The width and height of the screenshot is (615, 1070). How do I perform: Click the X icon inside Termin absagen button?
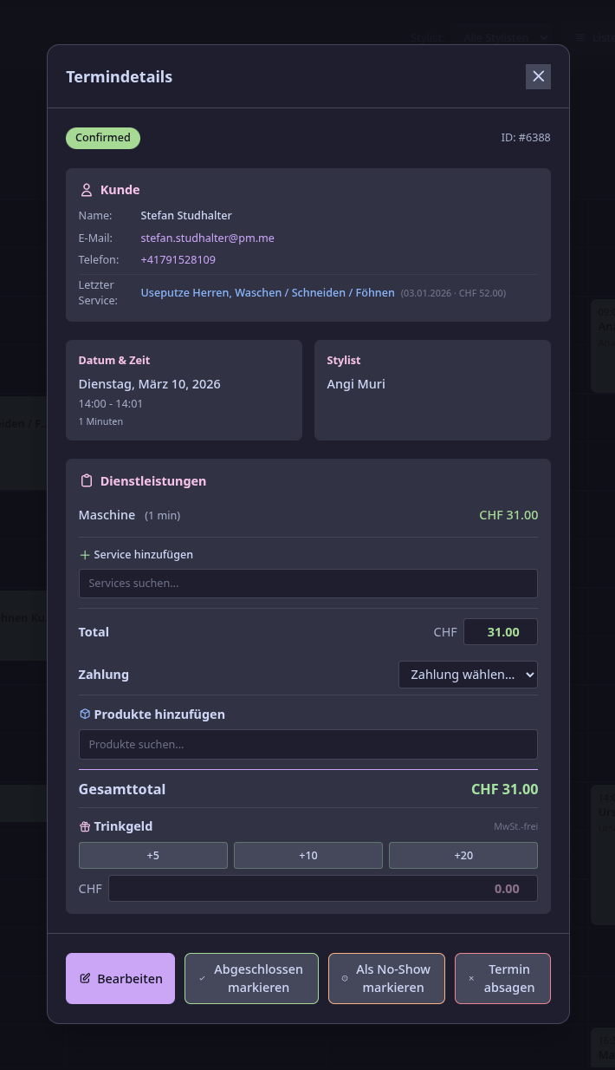click(471, 977)
